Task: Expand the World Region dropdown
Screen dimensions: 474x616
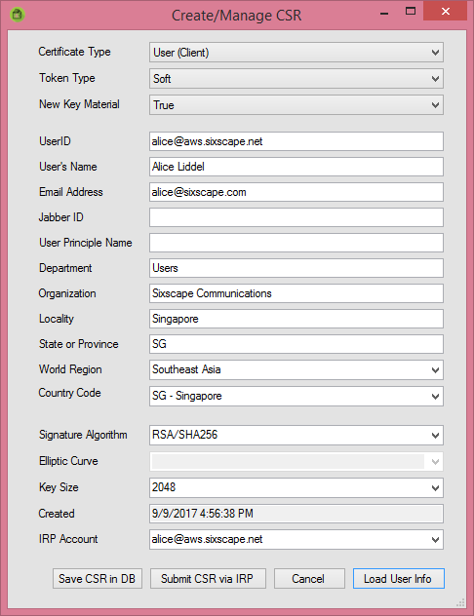Action: click(x=296, y=369)
